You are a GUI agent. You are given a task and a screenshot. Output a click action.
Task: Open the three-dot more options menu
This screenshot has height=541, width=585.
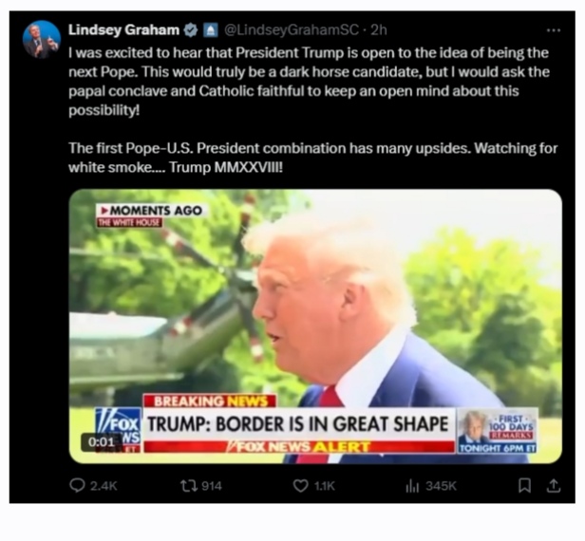pyautogui.click(x=554, y=30)
